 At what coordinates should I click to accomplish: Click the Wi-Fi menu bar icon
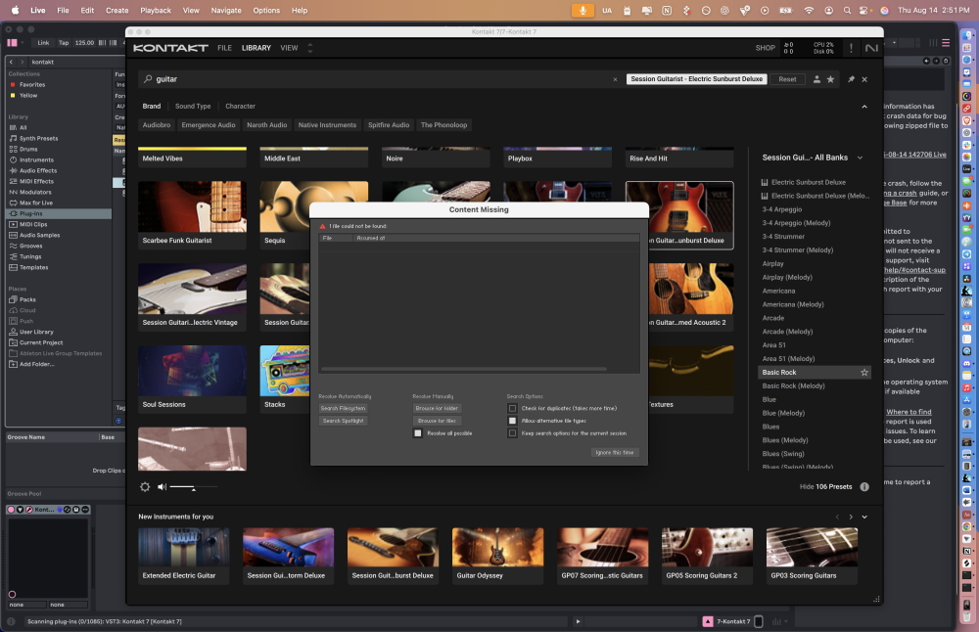810,11
